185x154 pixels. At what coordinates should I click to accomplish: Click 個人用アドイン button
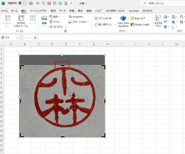(103, 24)
